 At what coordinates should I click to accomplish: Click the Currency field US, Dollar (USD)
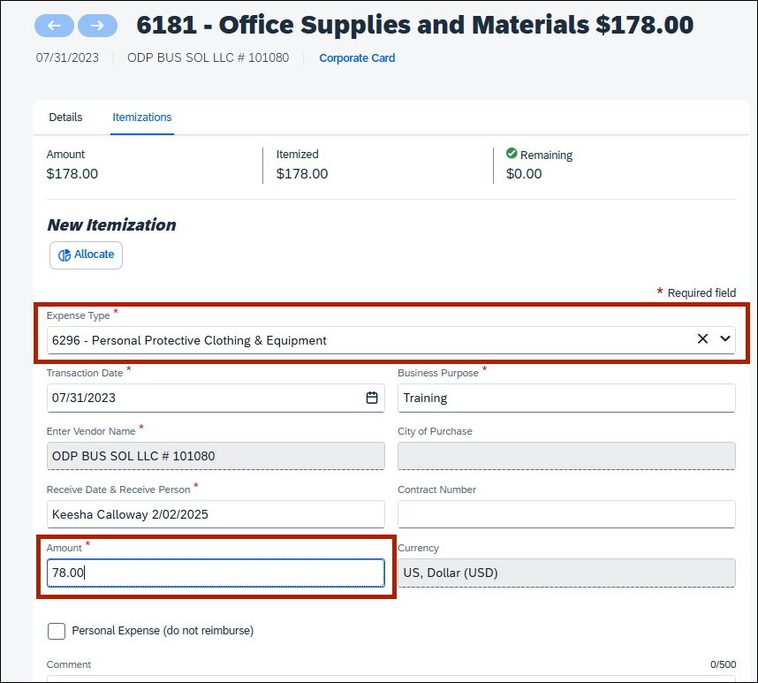pos(566,573)
